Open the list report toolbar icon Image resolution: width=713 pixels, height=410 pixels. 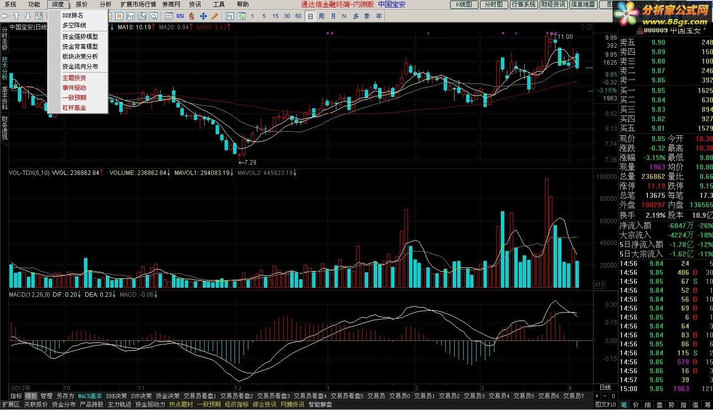click(x=39, y=16)
